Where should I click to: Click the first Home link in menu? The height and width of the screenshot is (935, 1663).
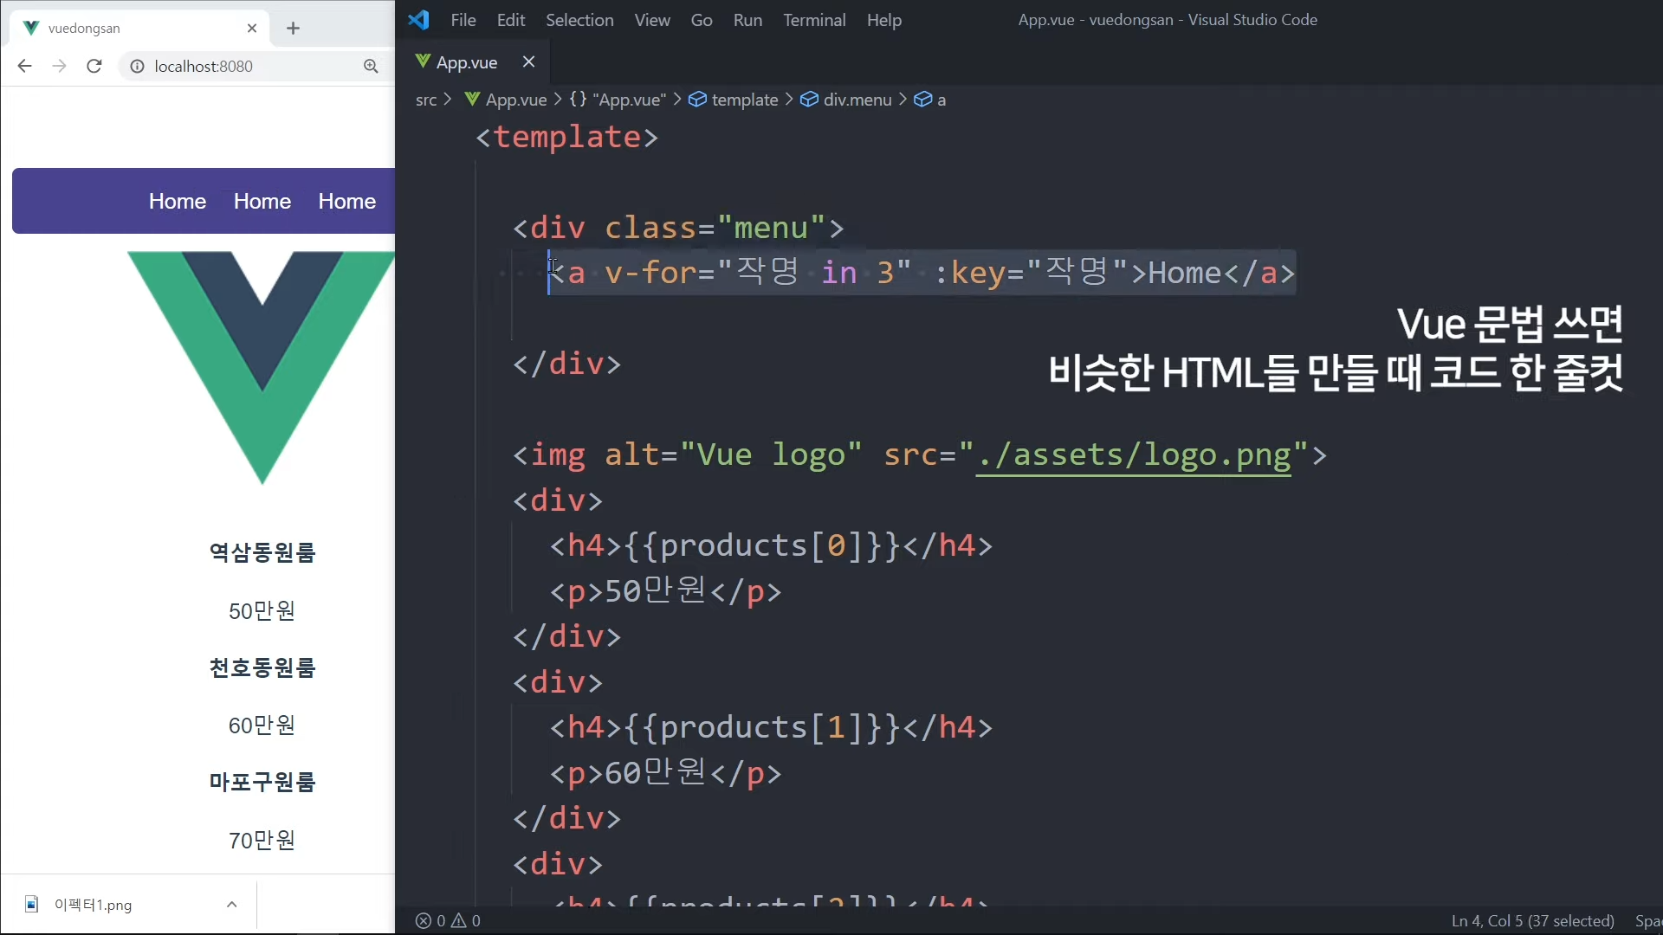pyautogui.click(x=177, y=201)
